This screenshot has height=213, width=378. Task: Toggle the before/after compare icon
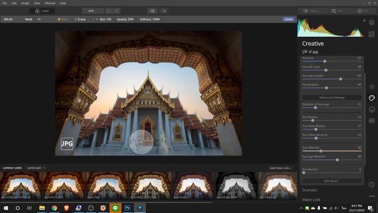pos(164,11)
